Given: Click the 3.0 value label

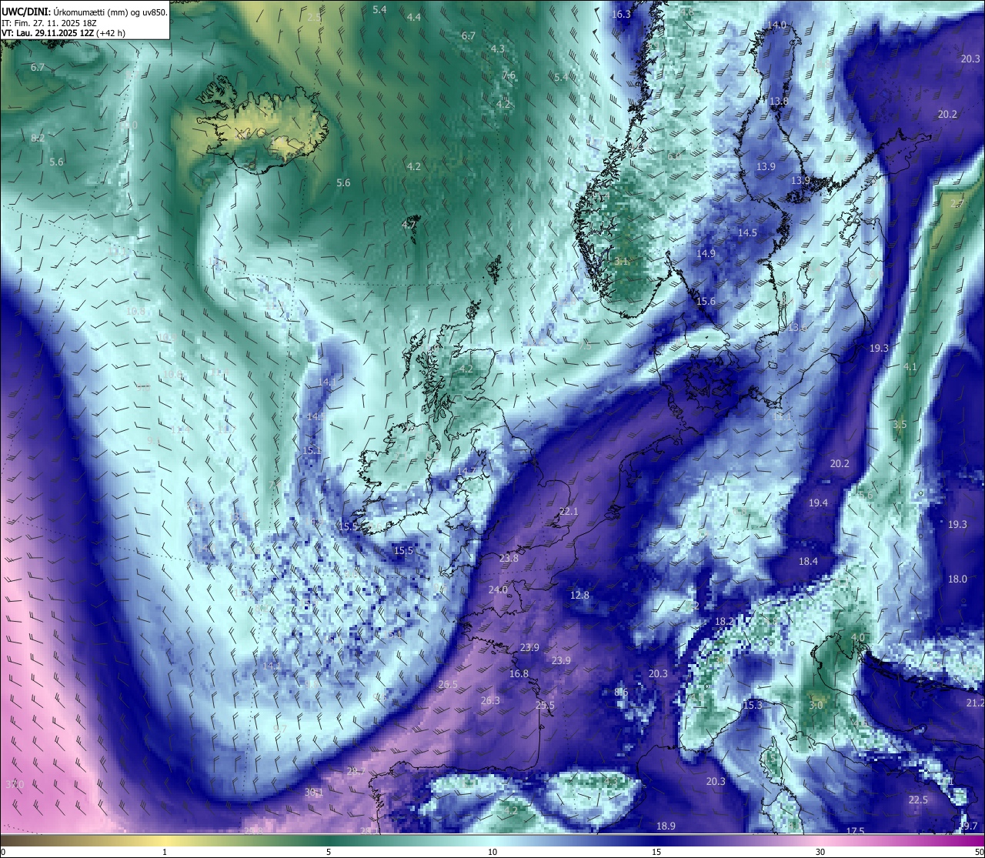Looking at the screenshot, I should point(816,705).
